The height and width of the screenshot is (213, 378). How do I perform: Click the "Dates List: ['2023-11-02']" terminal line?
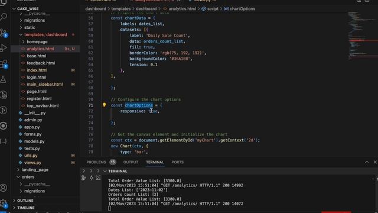138,190
